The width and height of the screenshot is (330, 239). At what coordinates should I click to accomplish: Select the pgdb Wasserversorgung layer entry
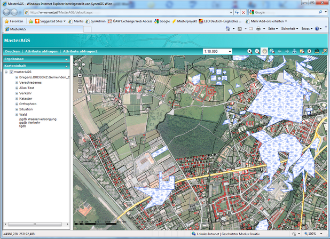pos(38,119)
